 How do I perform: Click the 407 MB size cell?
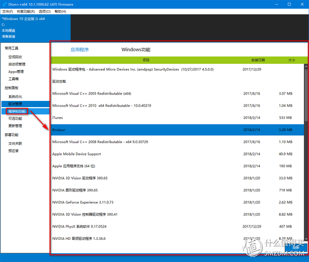pyautogui.click(x=285, y=226)
